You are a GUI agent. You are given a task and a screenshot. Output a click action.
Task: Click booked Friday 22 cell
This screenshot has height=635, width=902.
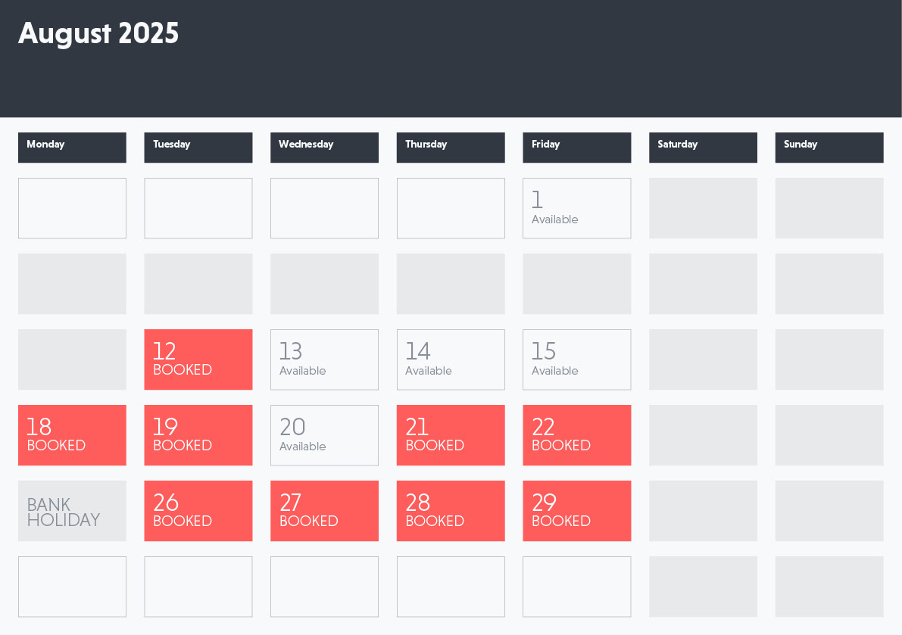pos(576,435)
